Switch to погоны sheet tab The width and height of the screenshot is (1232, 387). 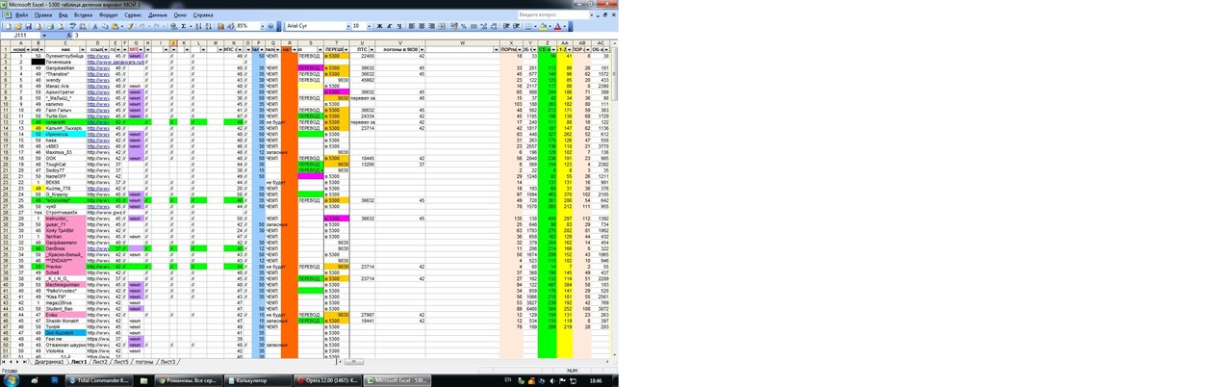[x=143, y=362]
